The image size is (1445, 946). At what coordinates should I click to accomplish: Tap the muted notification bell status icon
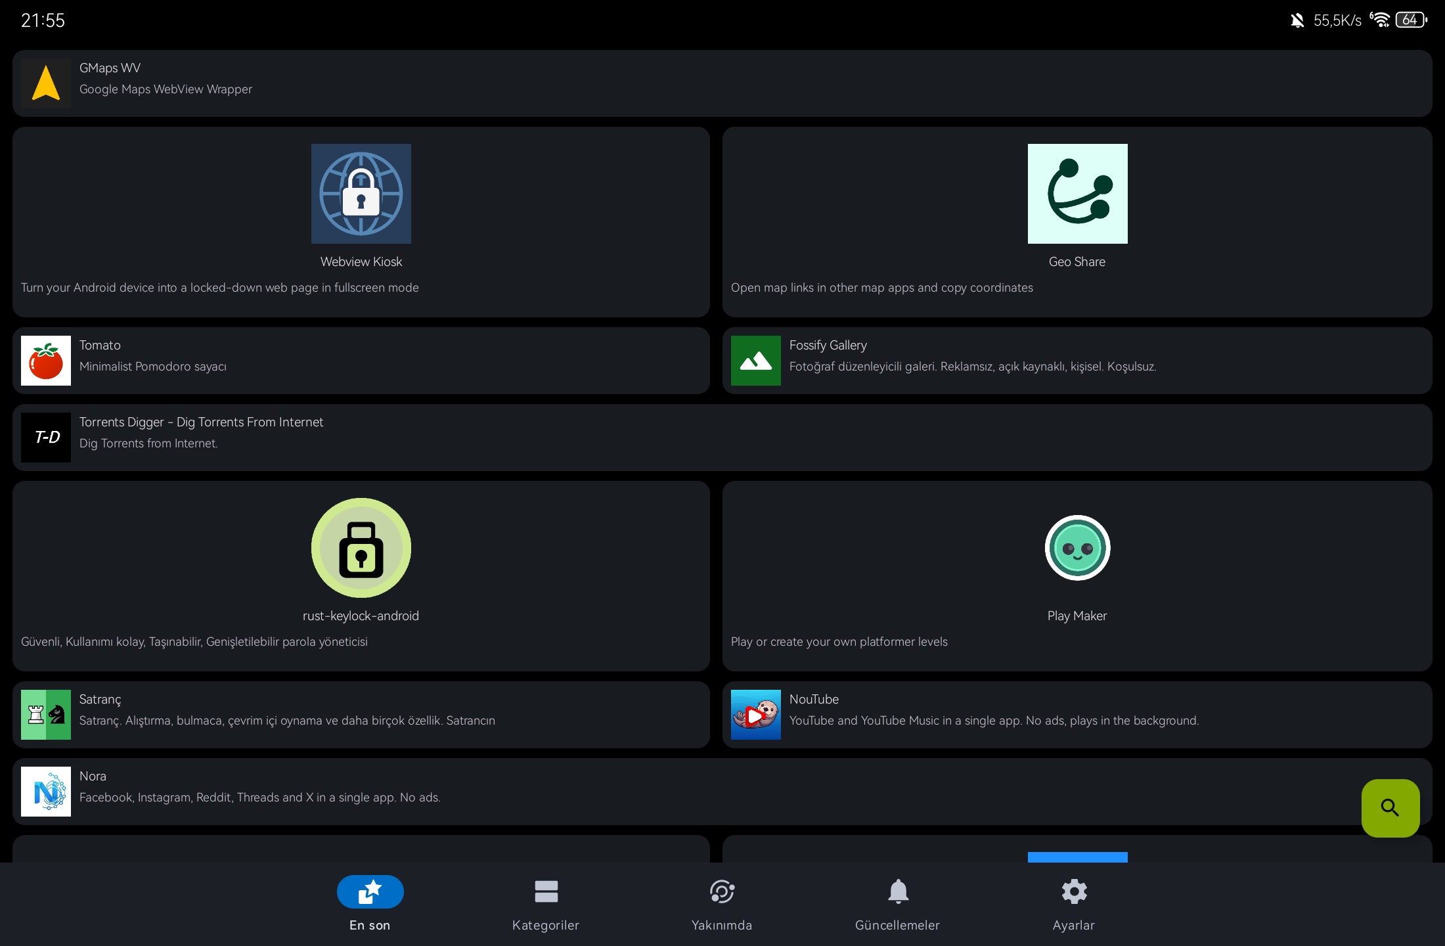1297,20
